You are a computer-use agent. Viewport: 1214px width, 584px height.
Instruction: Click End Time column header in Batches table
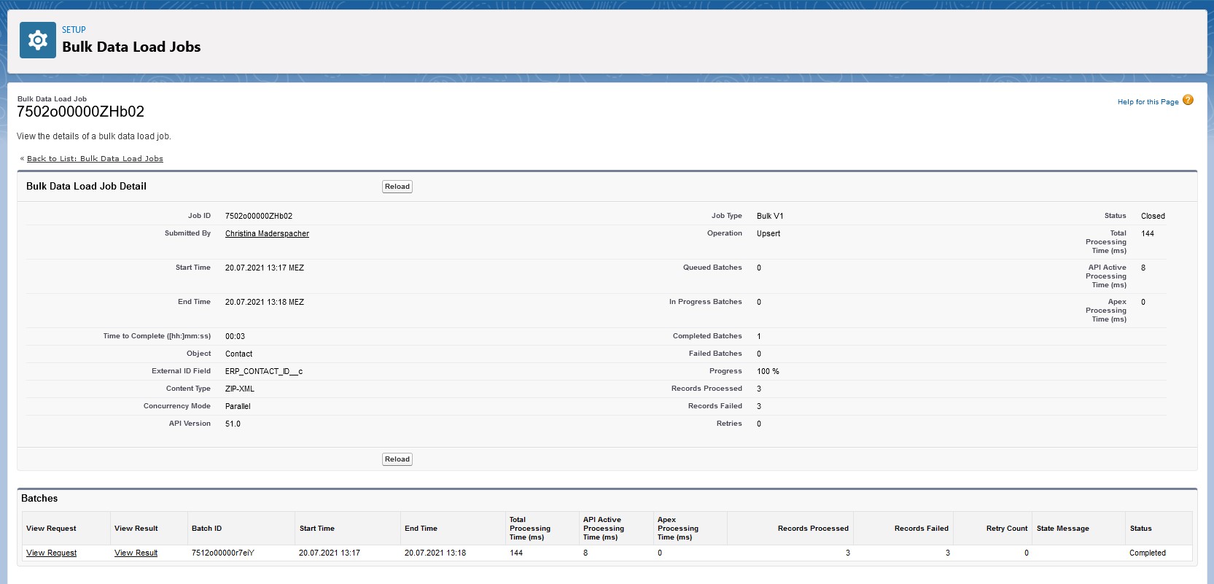421,529
